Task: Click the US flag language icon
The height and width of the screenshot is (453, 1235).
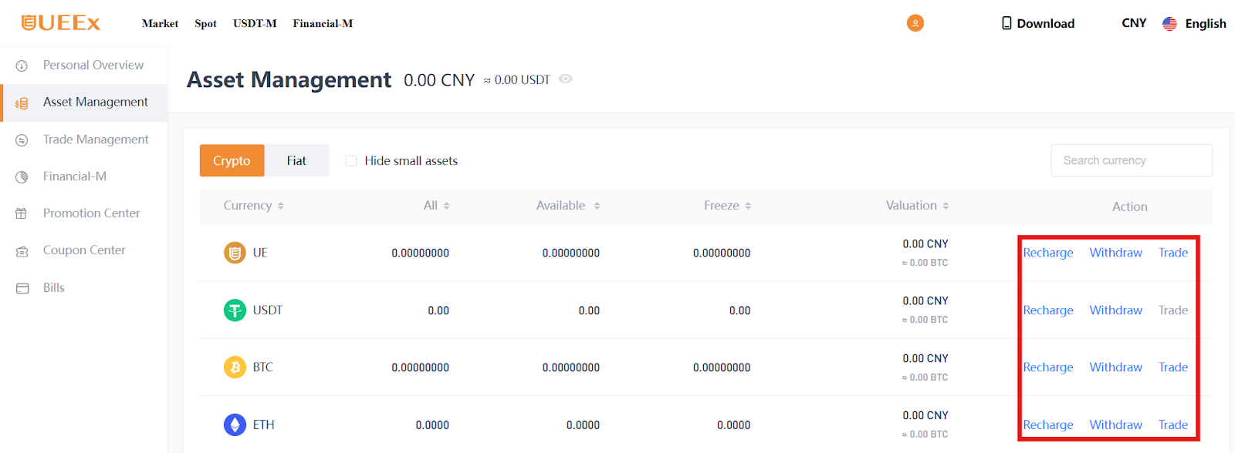Action: point(1169,23)
